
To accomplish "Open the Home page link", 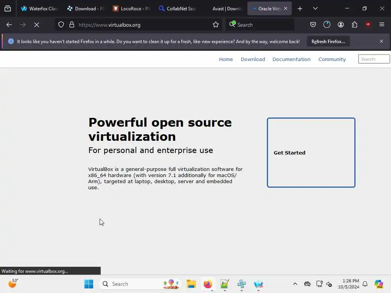I will click(x=226, y=59).
